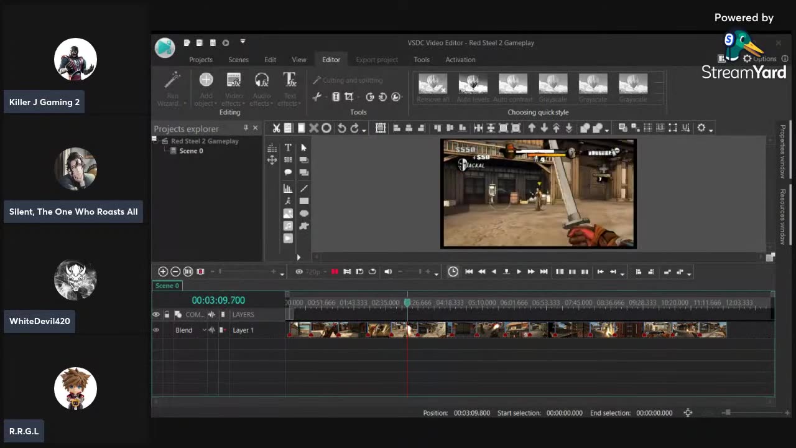The image size is (796, 448).
Task: Click the Crop tool icon
Action: (x=349, y=96)
